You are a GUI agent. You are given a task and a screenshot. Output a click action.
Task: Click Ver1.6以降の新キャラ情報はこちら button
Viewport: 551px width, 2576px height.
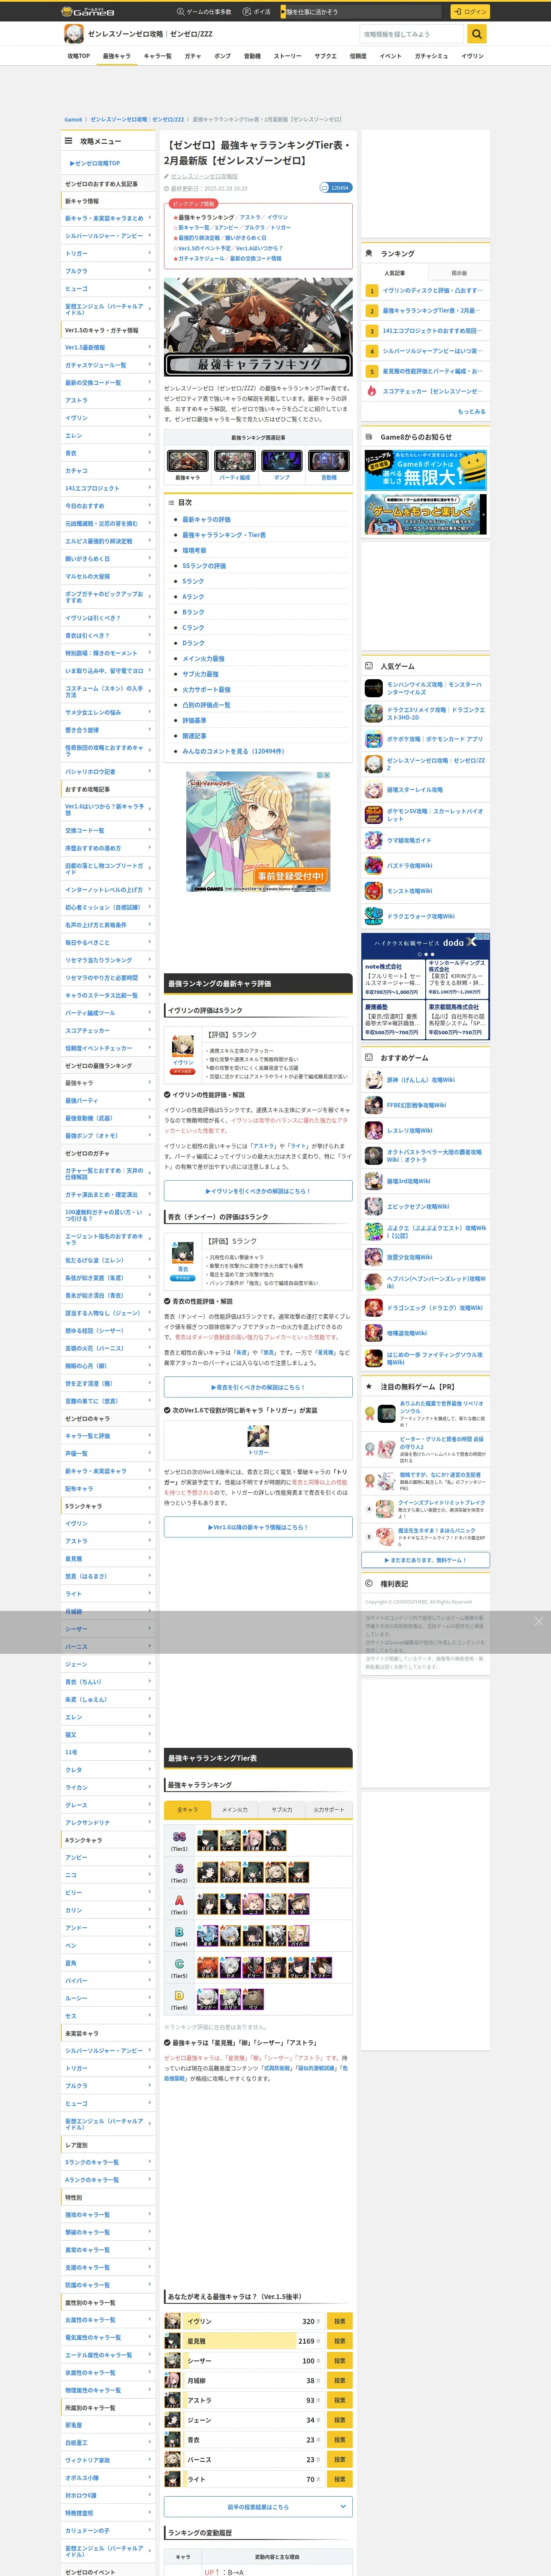coord(258,1527)
